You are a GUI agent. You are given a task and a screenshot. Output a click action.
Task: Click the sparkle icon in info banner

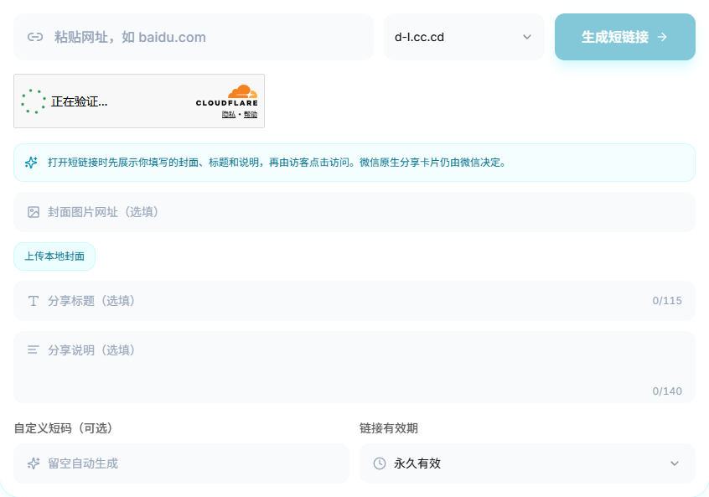pyautogui.click(x=31, y=163)
